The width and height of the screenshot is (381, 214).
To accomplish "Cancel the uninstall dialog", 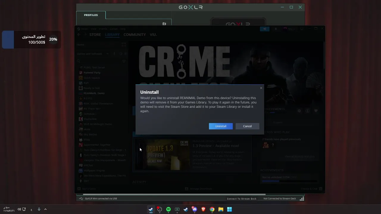I will [x=247, y=126].
